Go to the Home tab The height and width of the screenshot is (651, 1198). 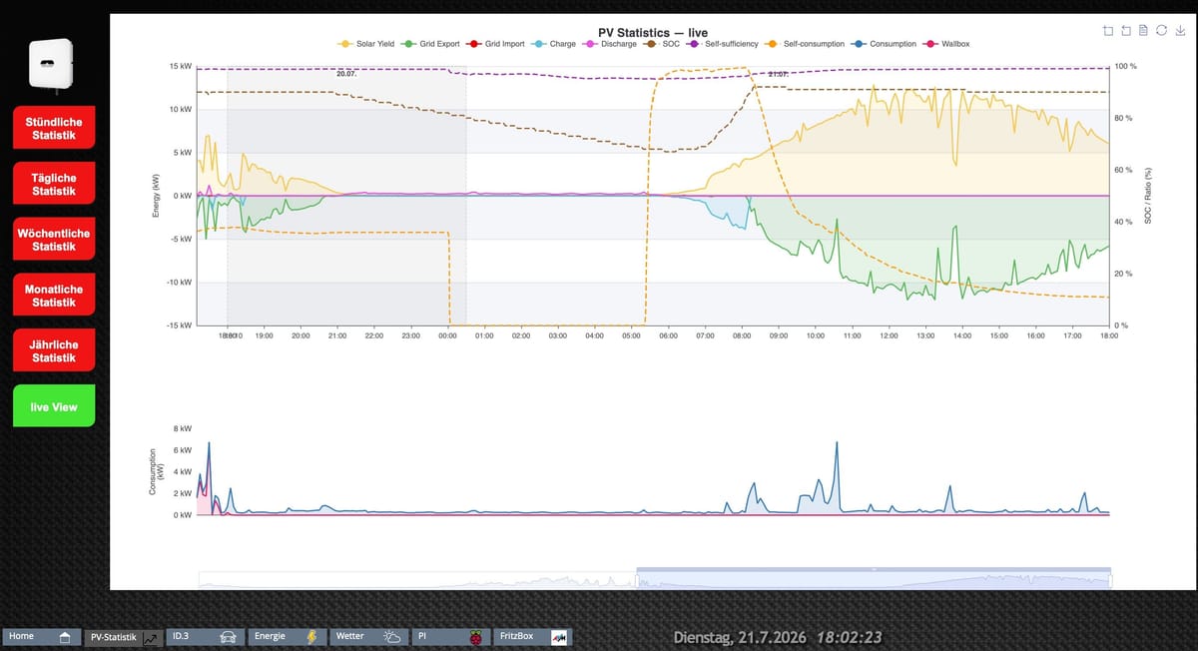(41, 636)
